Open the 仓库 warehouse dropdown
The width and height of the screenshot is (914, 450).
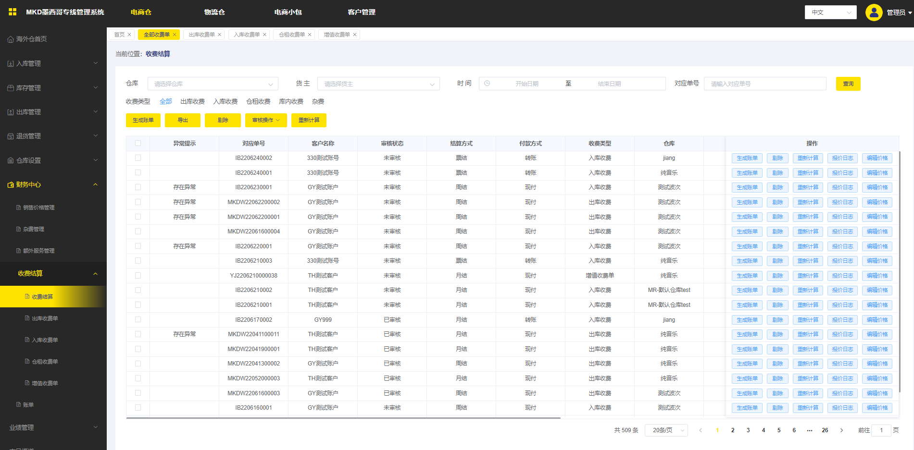click(x=213, y=84)
